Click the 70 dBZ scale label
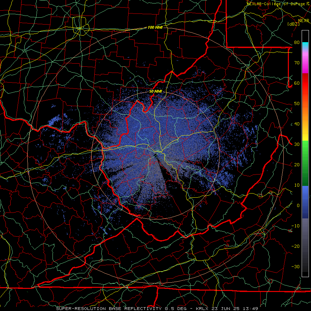The image size is (311, 311). coord(297,63)
